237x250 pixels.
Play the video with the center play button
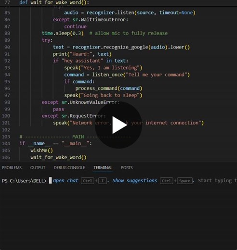[118, 125]
